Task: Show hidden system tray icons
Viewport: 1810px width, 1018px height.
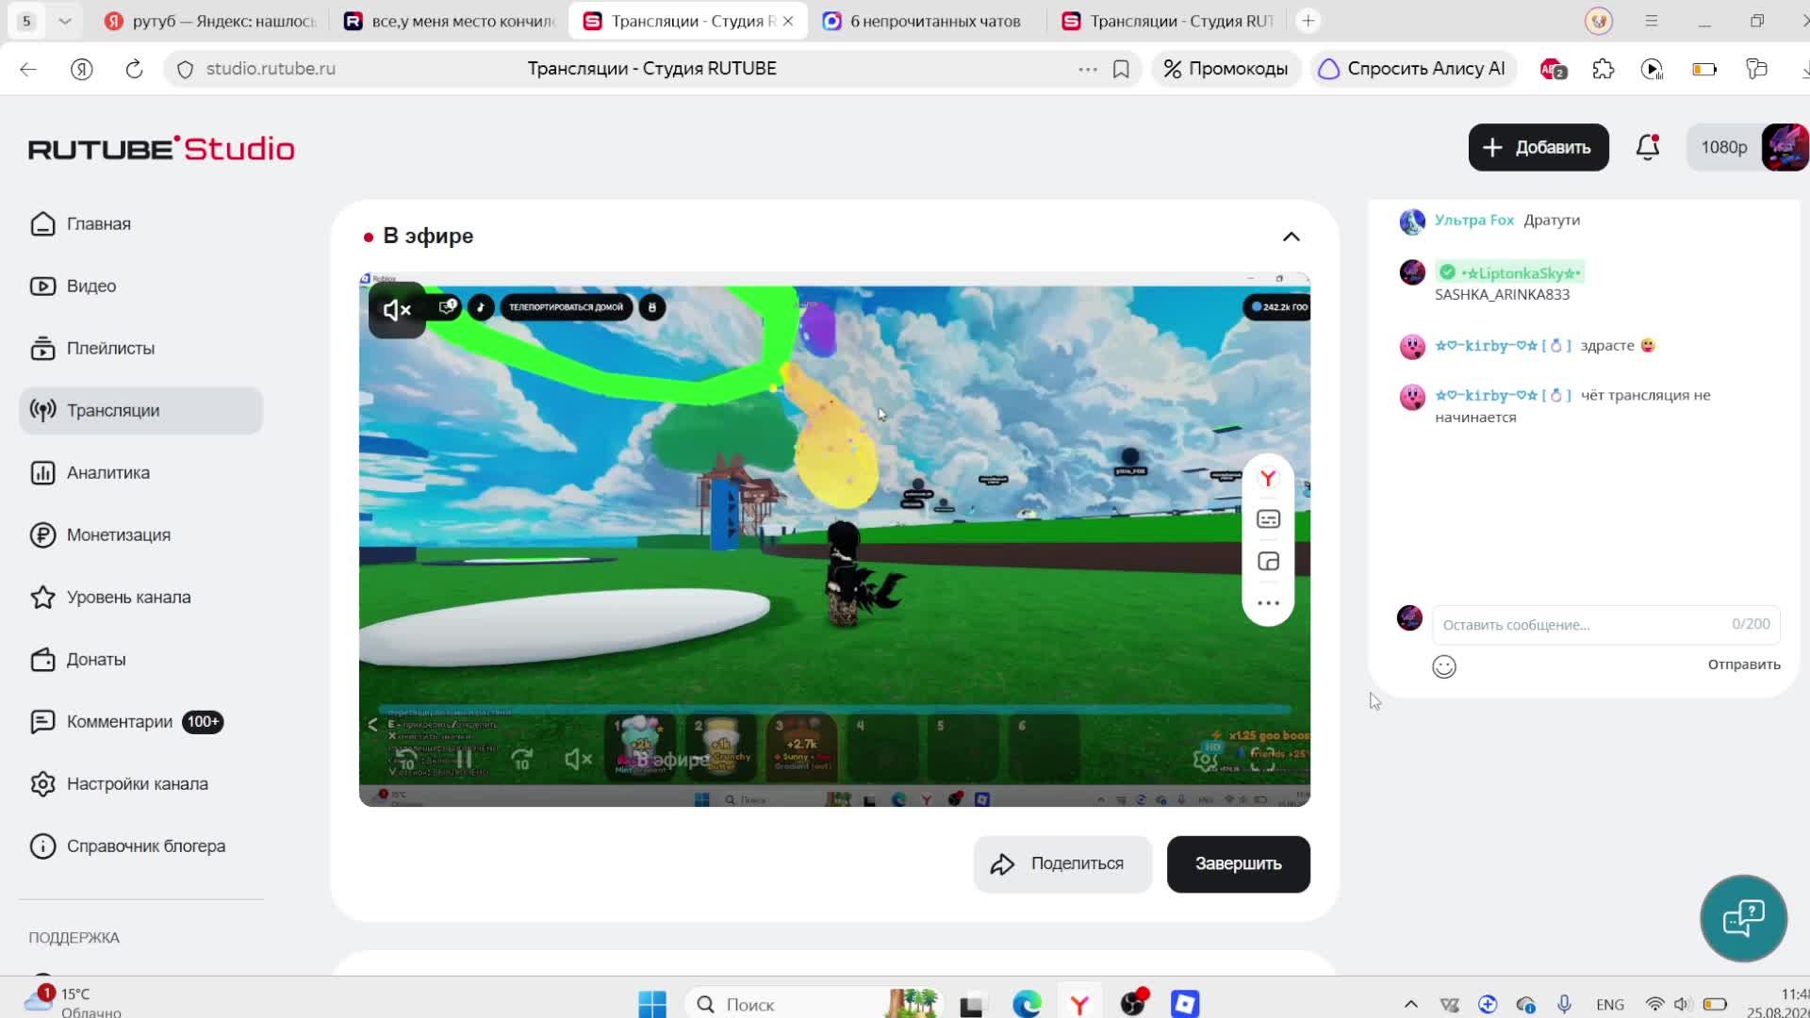Action: tap(1410, 1005)
